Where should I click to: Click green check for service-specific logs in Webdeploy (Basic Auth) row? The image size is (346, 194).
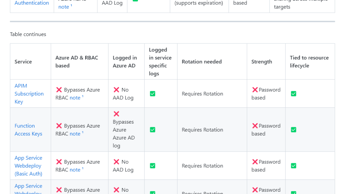coord(153,166)
